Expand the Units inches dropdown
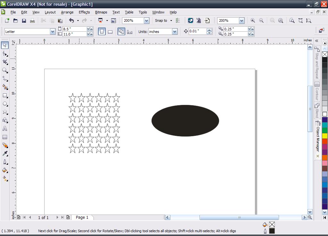This screenshot has height=236, width=328. tap(175, 32)
